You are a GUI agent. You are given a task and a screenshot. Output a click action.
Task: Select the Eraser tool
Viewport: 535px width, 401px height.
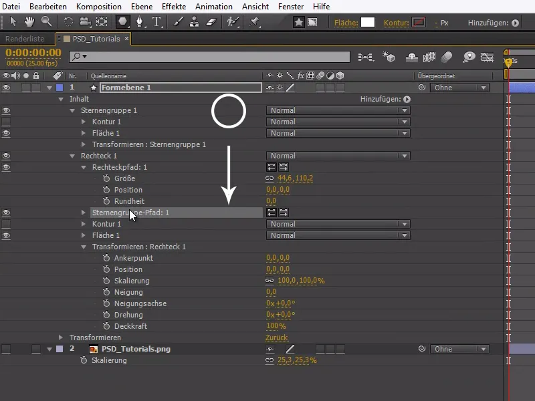212,22
